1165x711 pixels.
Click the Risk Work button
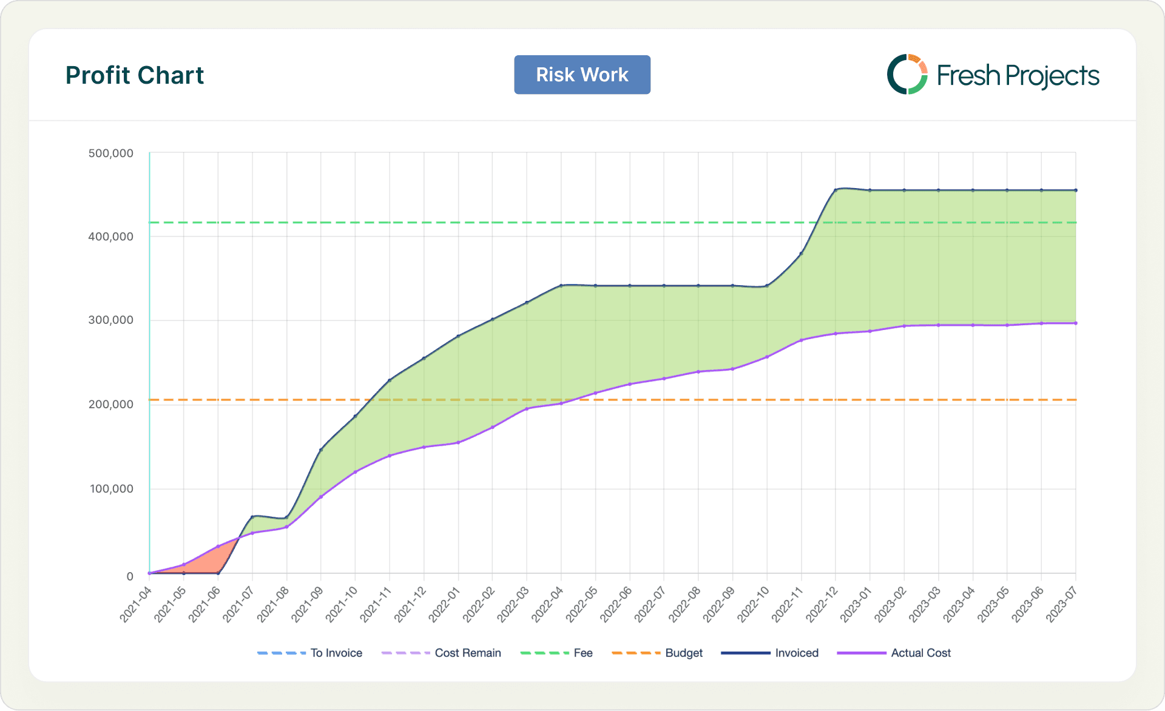tap(582, 75)
